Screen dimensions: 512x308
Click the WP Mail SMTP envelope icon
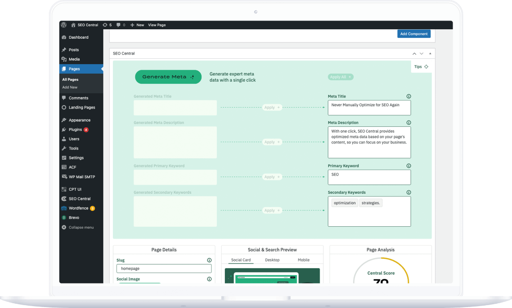[64, 176]
